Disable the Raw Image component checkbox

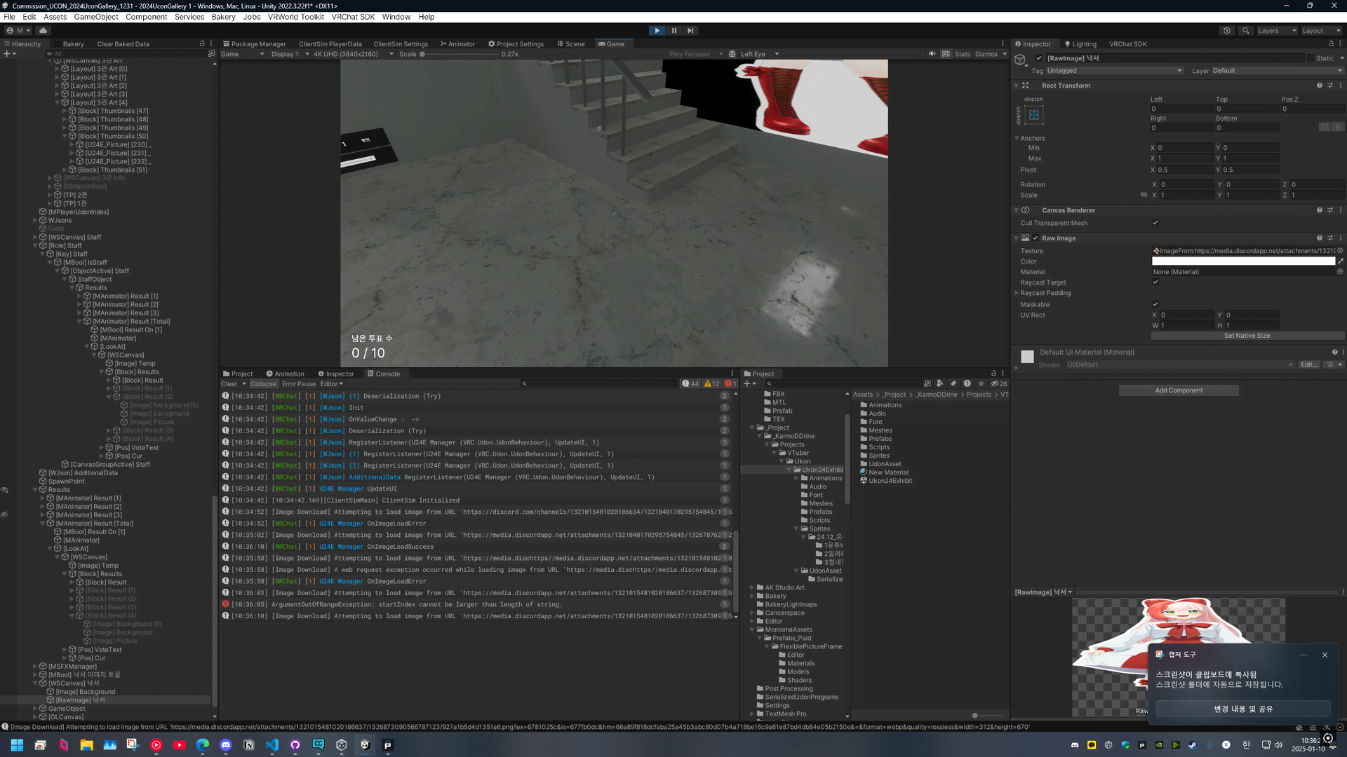pyautogui.click(x=1036, y=238)
